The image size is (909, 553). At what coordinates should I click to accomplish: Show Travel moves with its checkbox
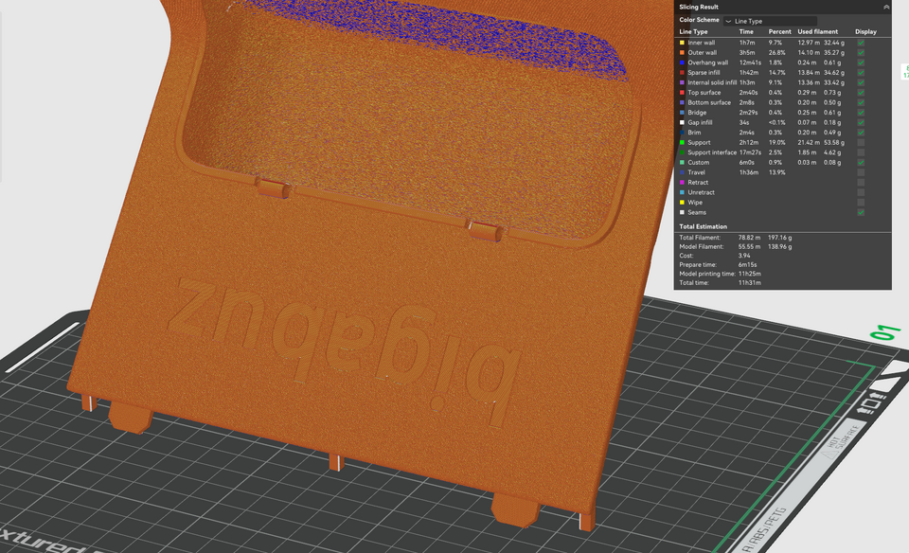pyautogui.click(x=861, y=172)
